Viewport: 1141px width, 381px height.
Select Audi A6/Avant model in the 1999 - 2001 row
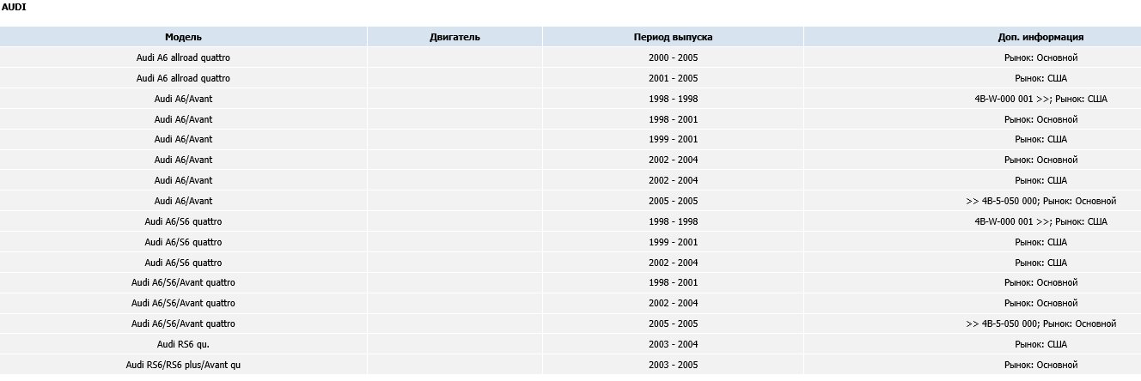183,139
